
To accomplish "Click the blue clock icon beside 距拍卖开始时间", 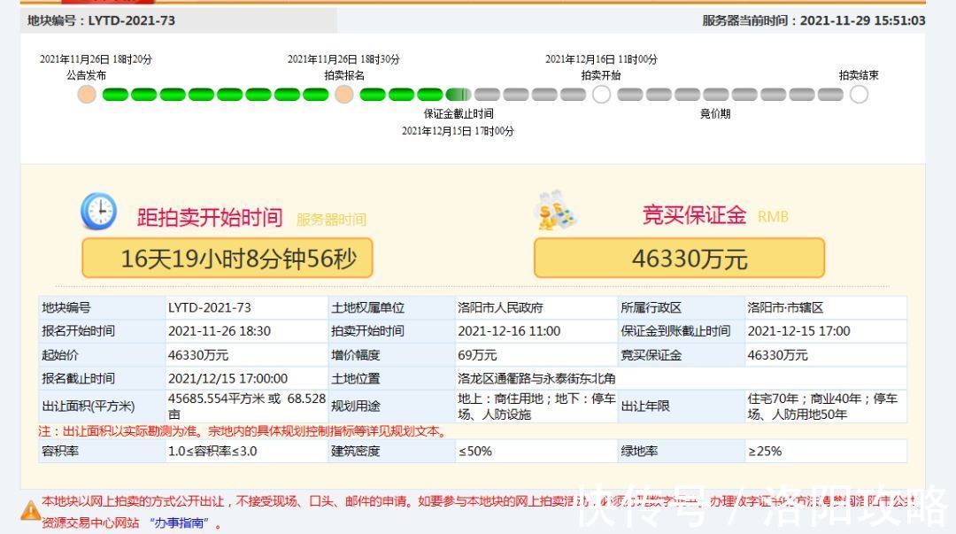I will click(x=99, y=212).
